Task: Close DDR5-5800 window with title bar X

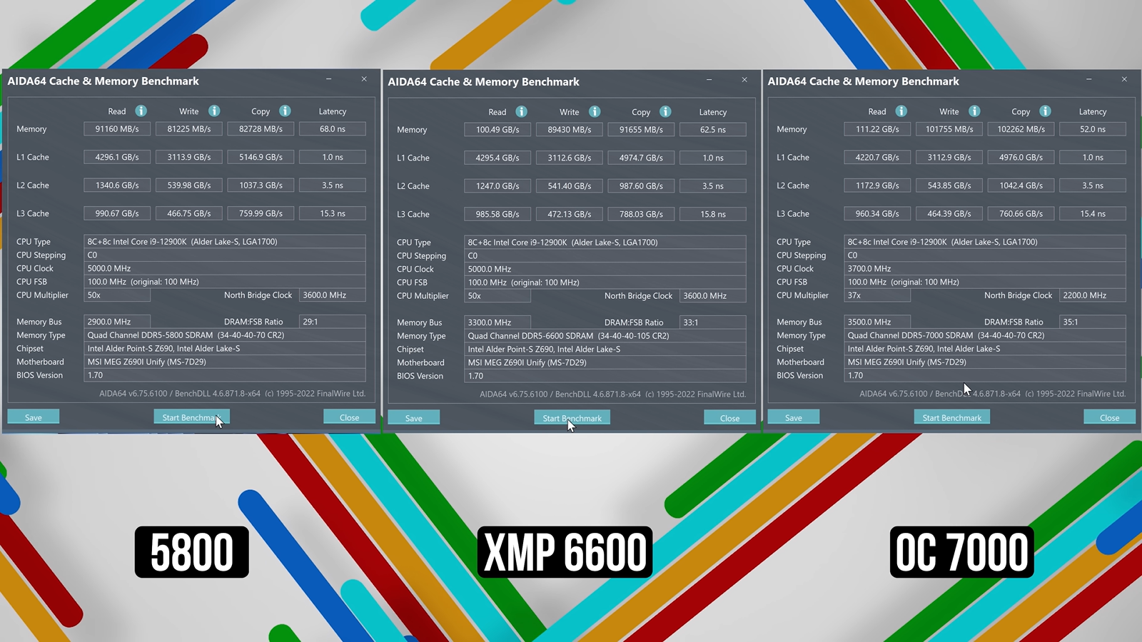Action: click(364, 79)
